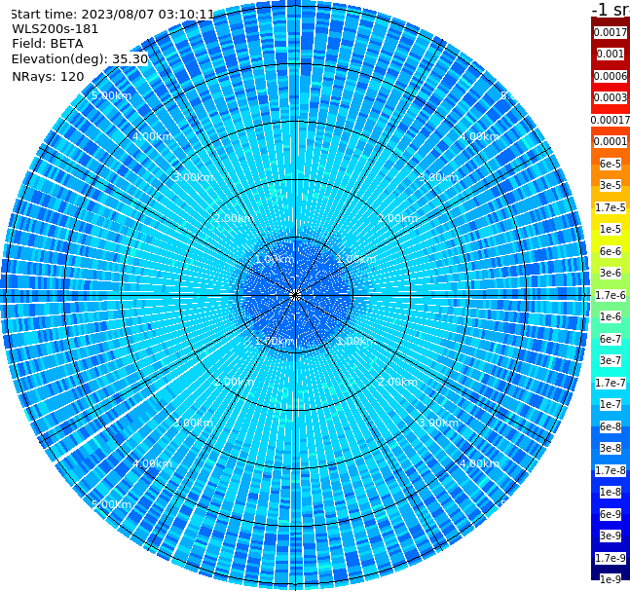Screen dimensions: 630x591
Task: Click the 0.0017 colorbar label
Action: [611, 32]
